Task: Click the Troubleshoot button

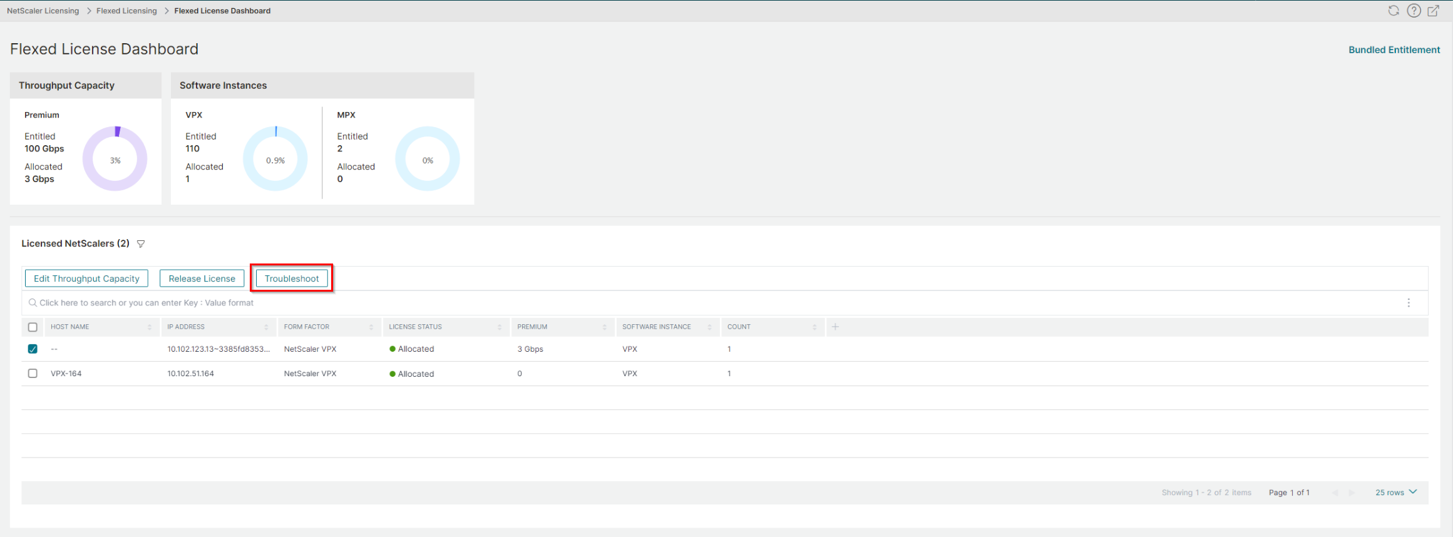Action: coord(292,279)
